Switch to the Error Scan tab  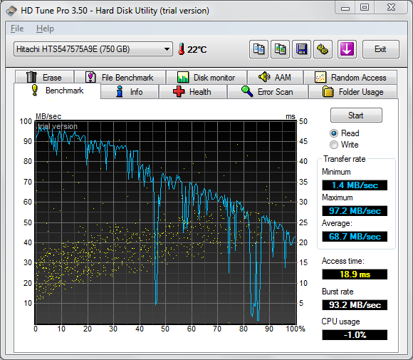(x=267, y=92)
